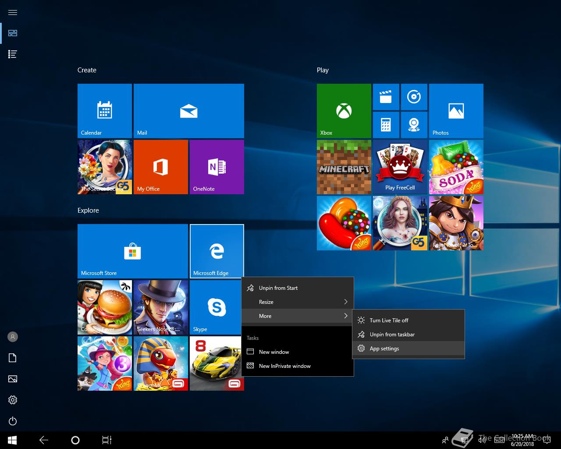The height and width of the screenshot is (449, 561).
Task: Open Task View on taskbar
Action: [107, 440]
